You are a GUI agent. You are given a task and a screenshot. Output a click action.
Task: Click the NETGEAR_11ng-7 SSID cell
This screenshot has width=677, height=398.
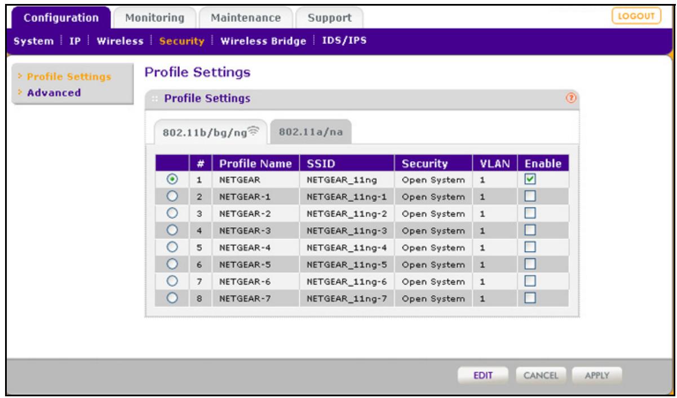(347, 297)
